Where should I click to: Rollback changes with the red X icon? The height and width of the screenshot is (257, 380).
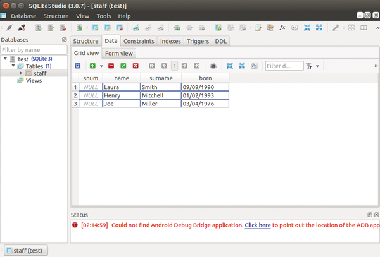click(136, 66)
